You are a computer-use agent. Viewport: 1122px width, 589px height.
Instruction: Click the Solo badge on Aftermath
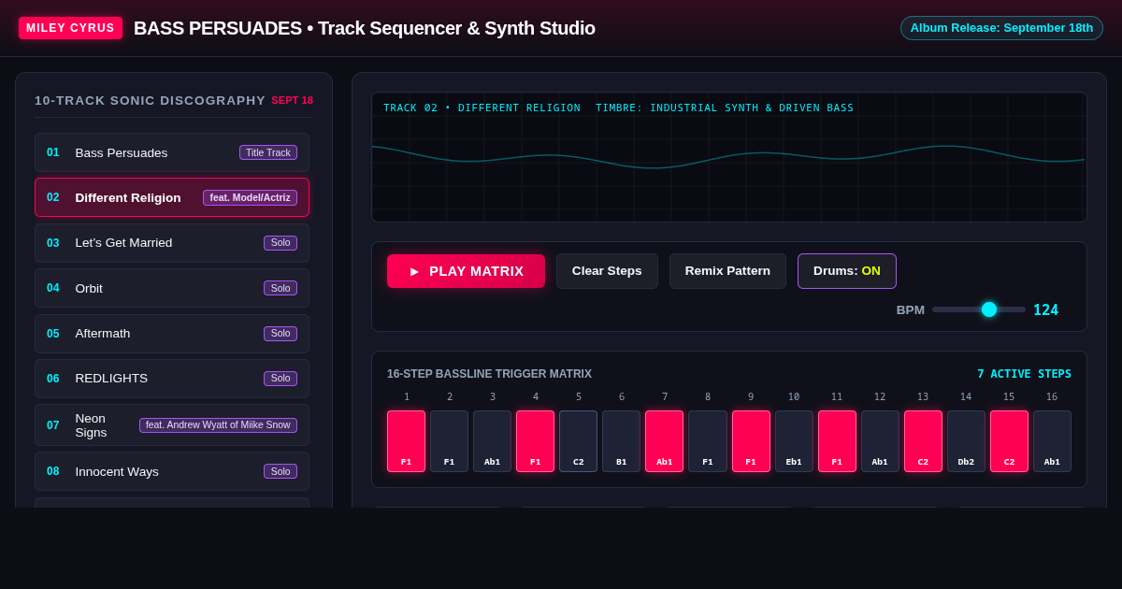280,334
